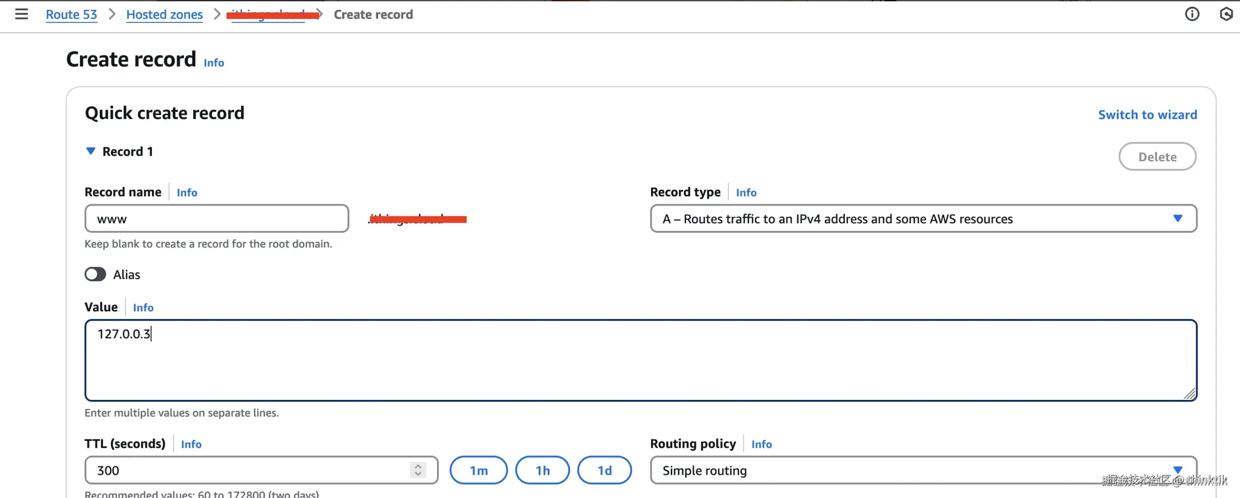Click the info circle icon in header
1240x498 pixels.
[1192, 15]
